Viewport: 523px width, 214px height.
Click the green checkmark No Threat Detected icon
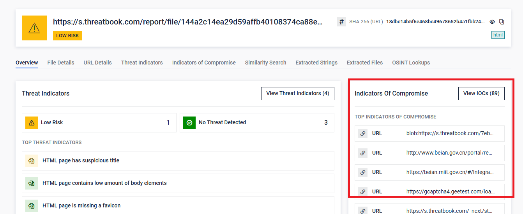[189, 123]
